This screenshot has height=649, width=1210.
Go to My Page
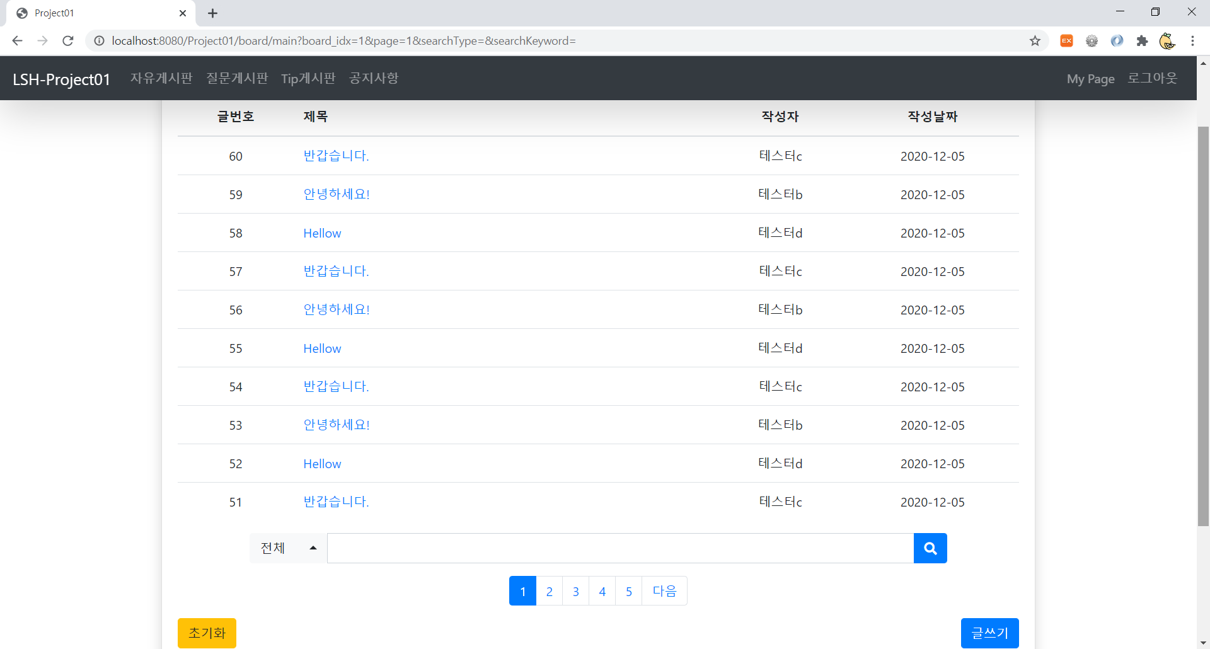click(x=1090, y=79)
